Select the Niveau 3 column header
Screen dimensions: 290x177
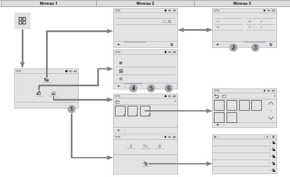click(242, 3)
